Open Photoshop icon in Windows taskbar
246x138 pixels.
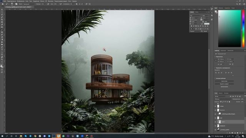pos(54,136)
